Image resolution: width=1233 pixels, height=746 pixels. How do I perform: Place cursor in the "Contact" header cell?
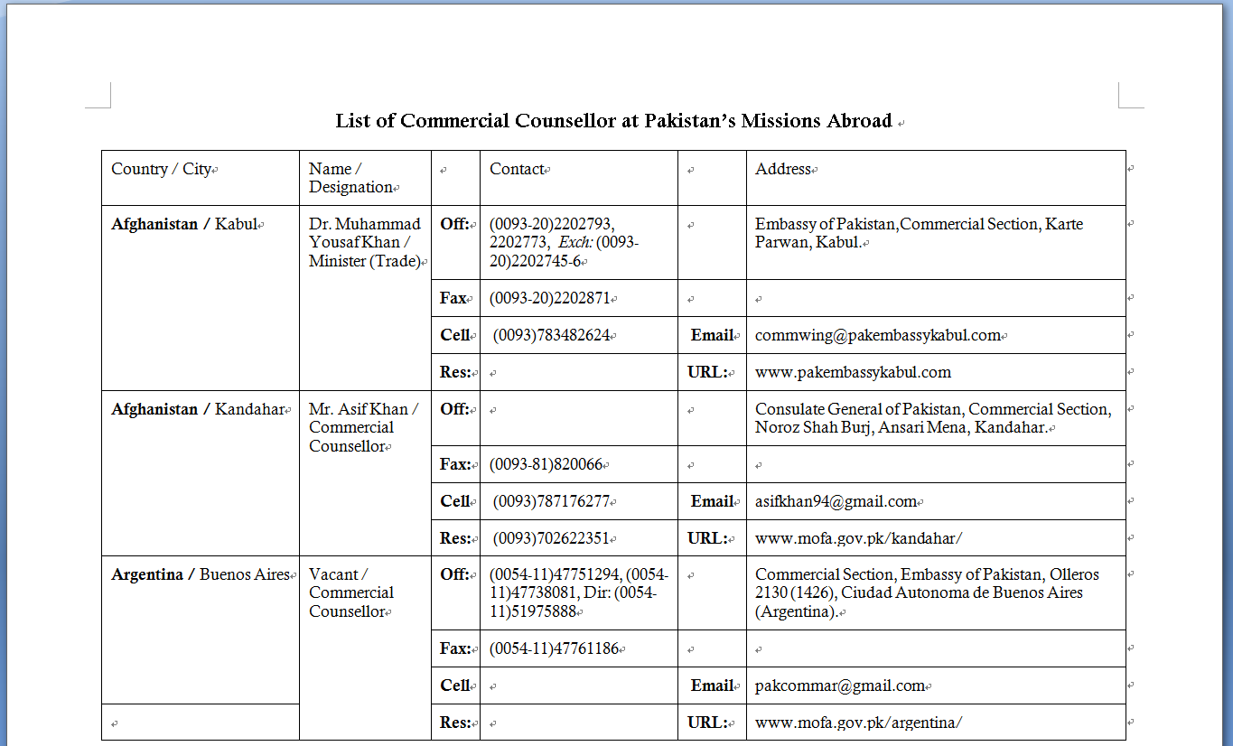tap(517, 170)
